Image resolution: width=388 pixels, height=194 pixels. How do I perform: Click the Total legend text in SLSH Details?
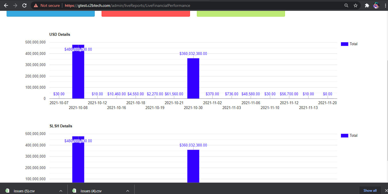click(x=354, y=136)
